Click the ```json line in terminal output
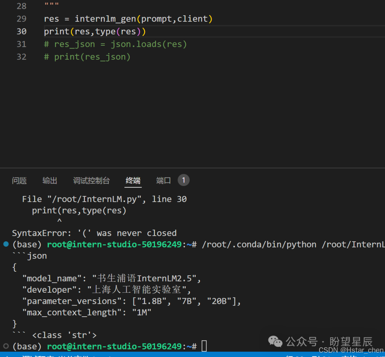Image resolution: width=385 pixels, height=357 pixels. [x=30, y=256]
